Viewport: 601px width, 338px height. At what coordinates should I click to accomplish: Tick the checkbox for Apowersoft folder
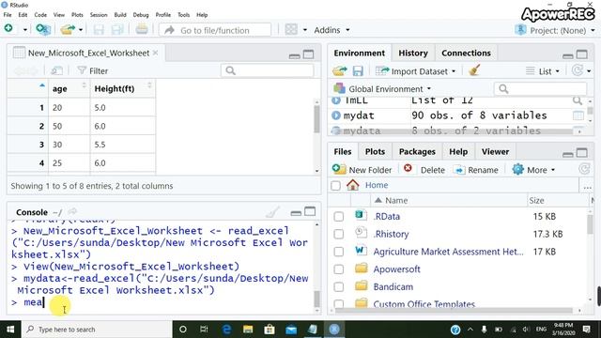339,269
